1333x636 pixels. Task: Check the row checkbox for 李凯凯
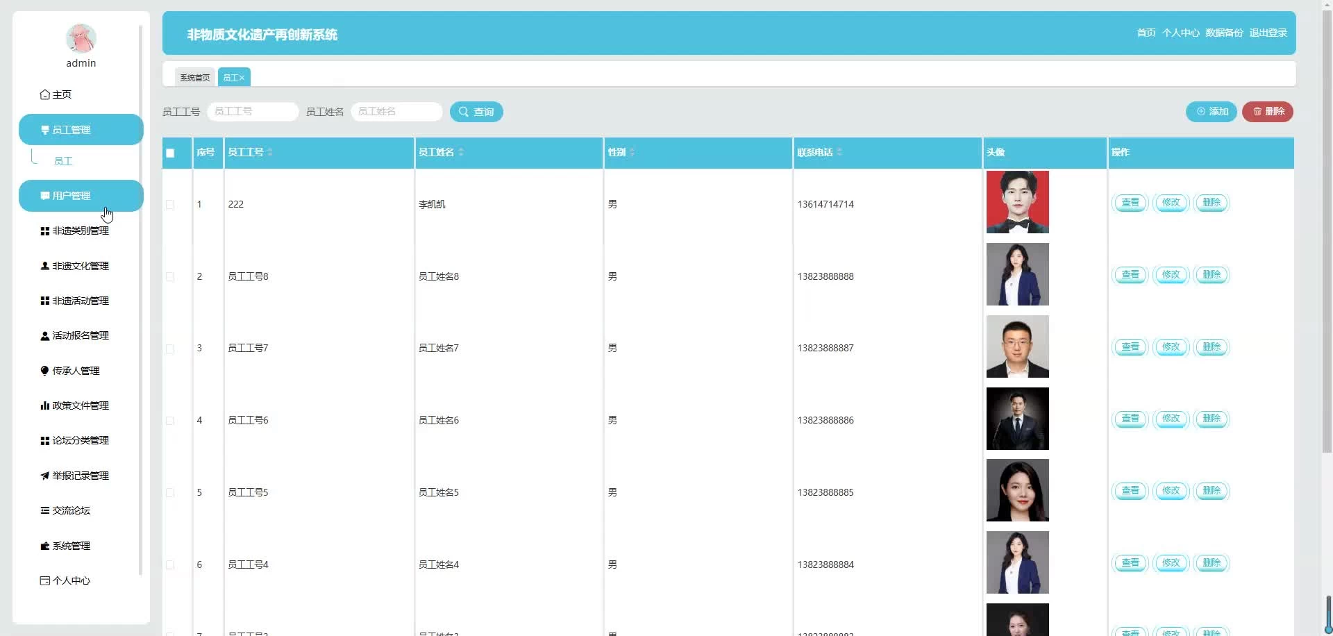point(170,205)
